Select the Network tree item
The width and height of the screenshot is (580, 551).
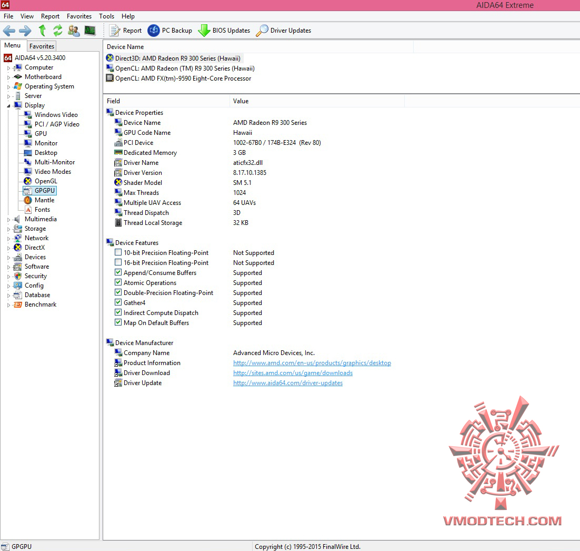pyautogui.click(x=37, y=238)
